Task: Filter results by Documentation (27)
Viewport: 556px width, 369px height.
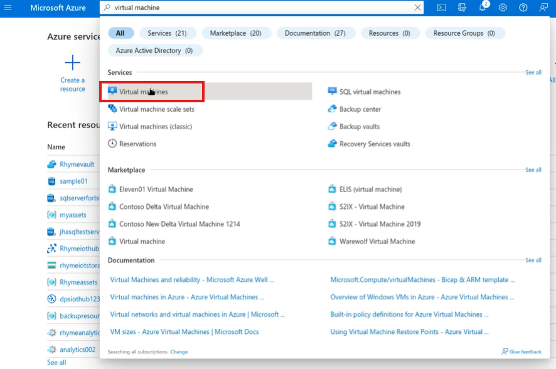Action: [x=315, y=33]
